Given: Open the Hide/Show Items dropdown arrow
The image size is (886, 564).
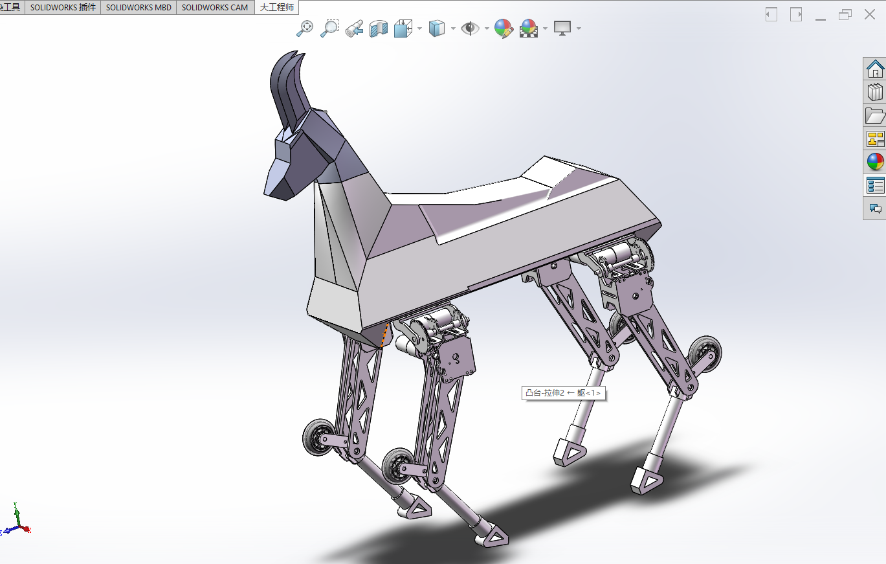Looking at the screenshot, I should pos(487,28).
